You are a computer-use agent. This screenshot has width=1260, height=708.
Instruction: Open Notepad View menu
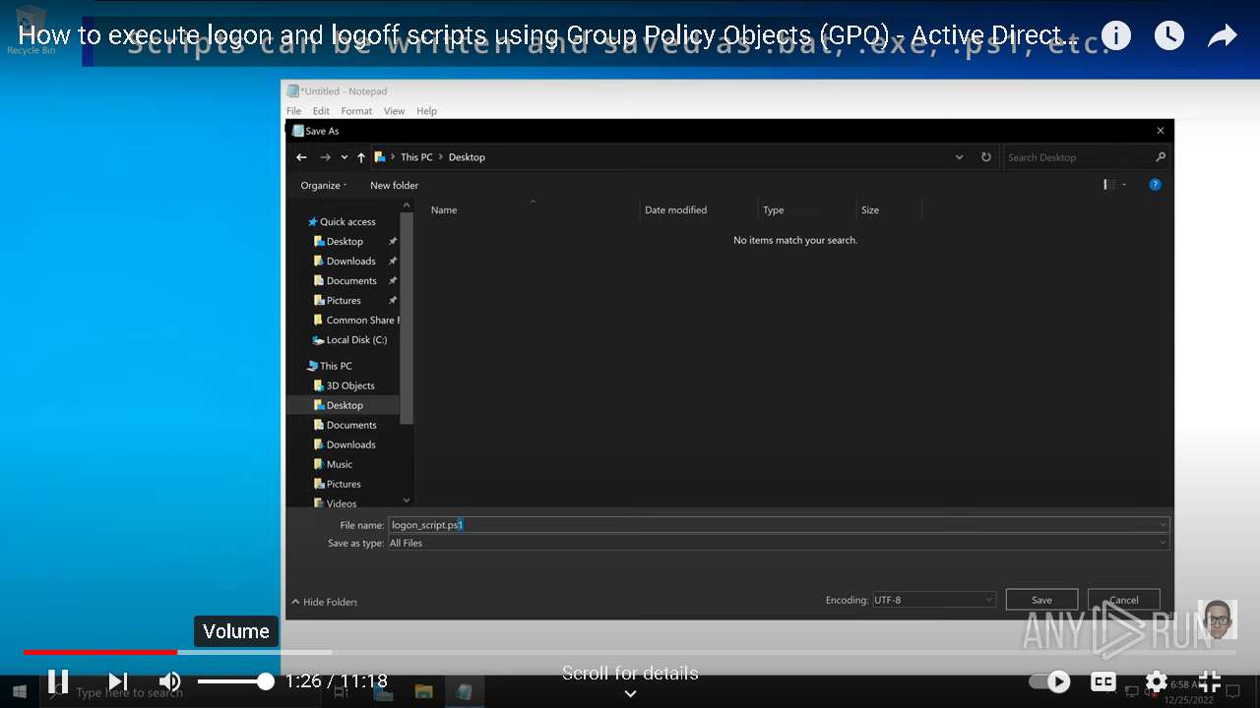(x=394, y=111)
